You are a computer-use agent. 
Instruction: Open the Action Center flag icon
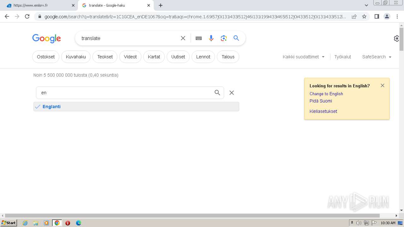click(x=374, y=223)
